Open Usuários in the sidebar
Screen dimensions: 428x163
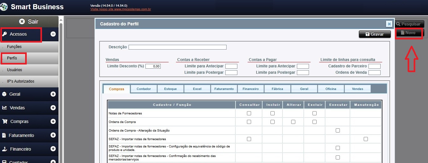tap(15, 70)
